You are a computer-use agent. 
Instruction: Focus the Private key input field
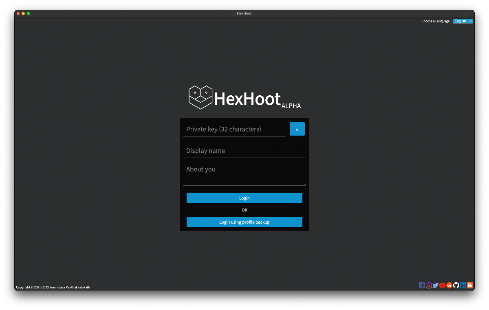234,129
